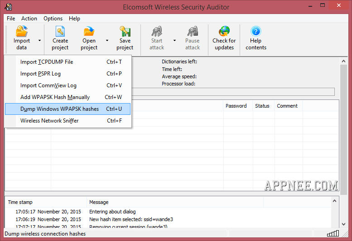The image size is (352, 241).
Task: Minimize the Wireless Security Auditor window
Action: click(x=310, y=6)
